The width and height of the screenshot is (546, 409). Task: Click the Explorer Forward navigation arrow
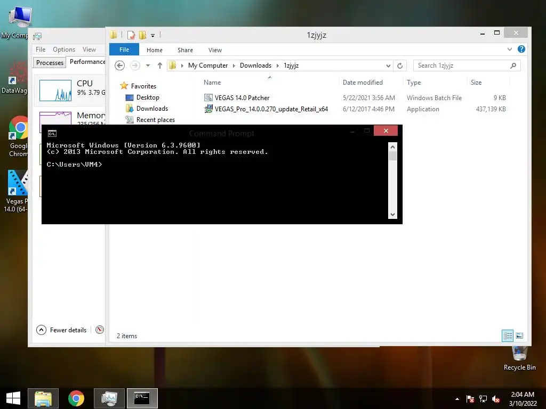[x=135, y=66]
